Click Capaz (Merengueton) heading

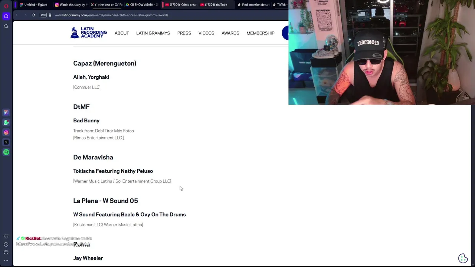(x=105, y=63)
